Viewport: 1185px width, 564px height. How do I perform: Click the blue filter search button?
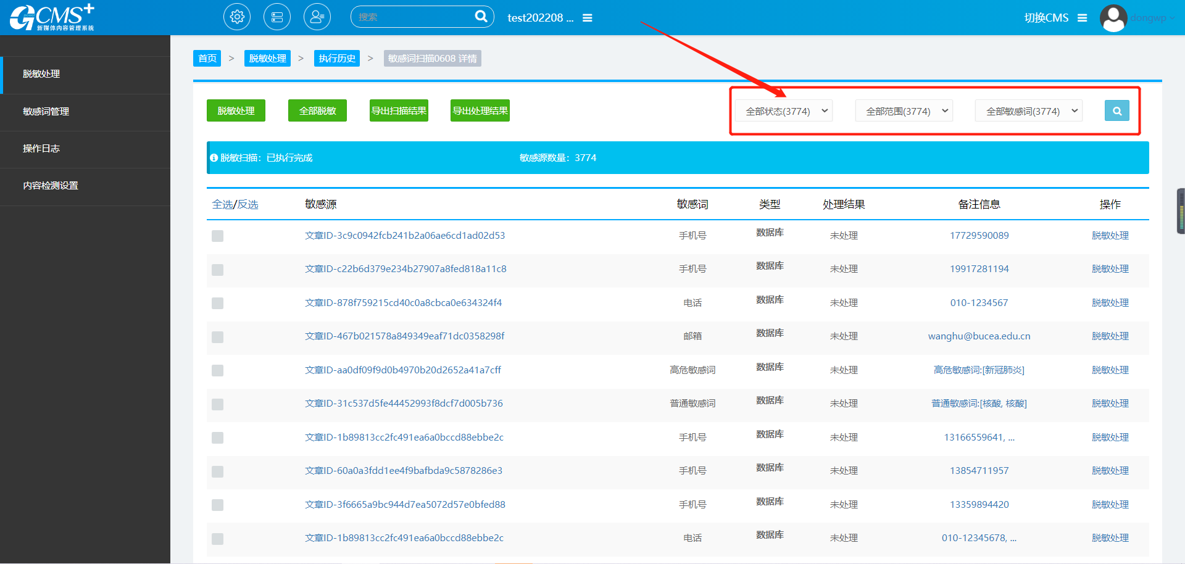(x=1116, y=111)
